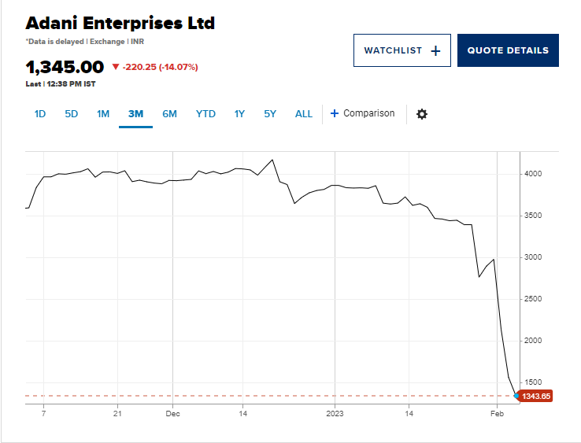Select the 5D time range tab
The height and width of the screenshot is (443, 581).
coord(72,114)
